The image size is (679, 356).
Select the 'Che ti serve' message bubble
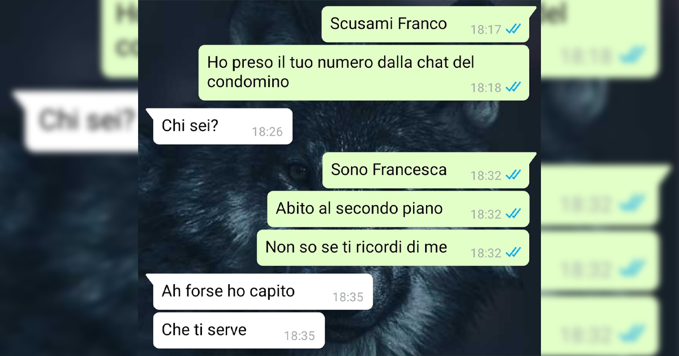coord(239,331)
